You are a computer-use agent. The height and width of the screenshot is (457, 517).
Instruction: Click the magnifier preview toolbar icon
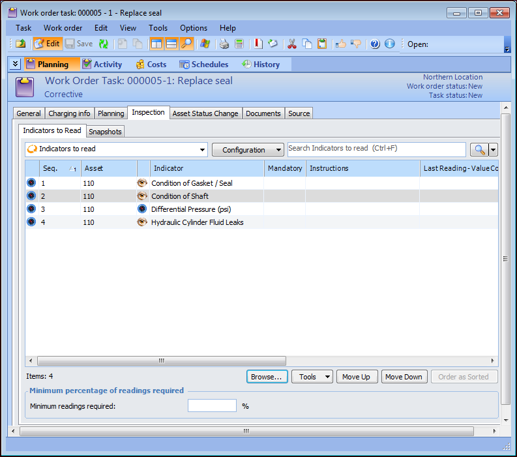click(x=187, y=44)
